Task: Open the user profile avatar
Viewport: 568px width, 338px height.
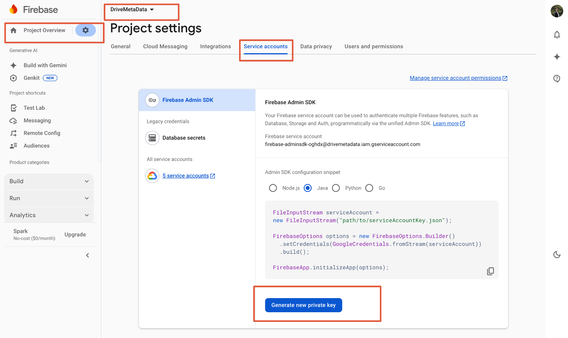Action: coord(557,11)
